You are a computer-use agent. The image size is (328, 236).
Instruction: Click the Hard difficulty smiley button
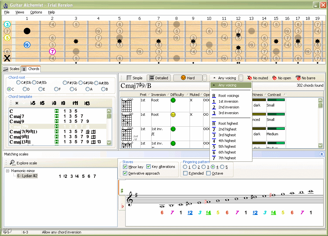(x=188, y=78)
